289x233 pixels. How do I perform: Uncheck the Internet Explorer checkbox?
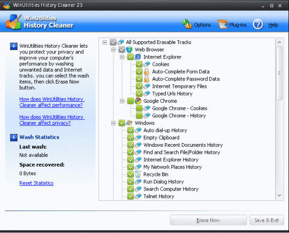[x=130, y=57]
